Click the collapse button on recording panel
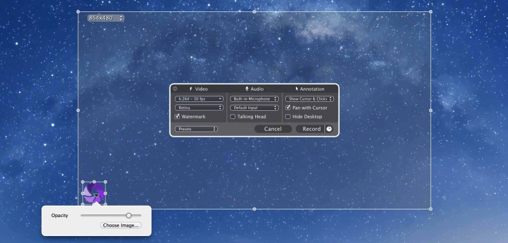This screenshot has height=243, width=508. (x=175, y=89)
